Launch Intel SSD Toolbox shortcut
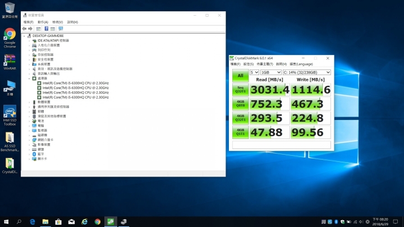Viewport: 404px width, 227px height. point(10,115)
